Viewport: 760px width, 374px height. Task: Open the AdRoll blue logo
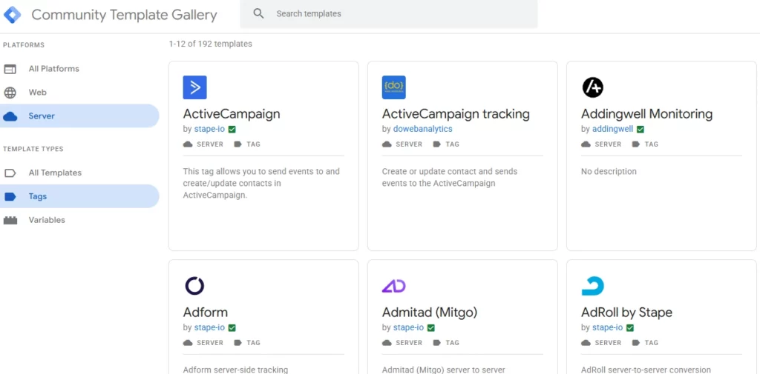tap(593, 286)
